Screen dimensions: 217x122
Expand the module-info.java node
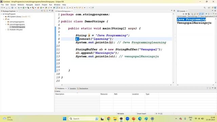pos(6,29)
